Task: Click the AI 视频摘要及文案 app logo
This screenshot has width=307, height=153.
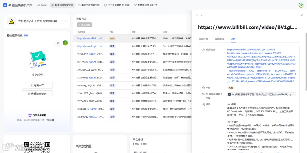Action: 5,5
